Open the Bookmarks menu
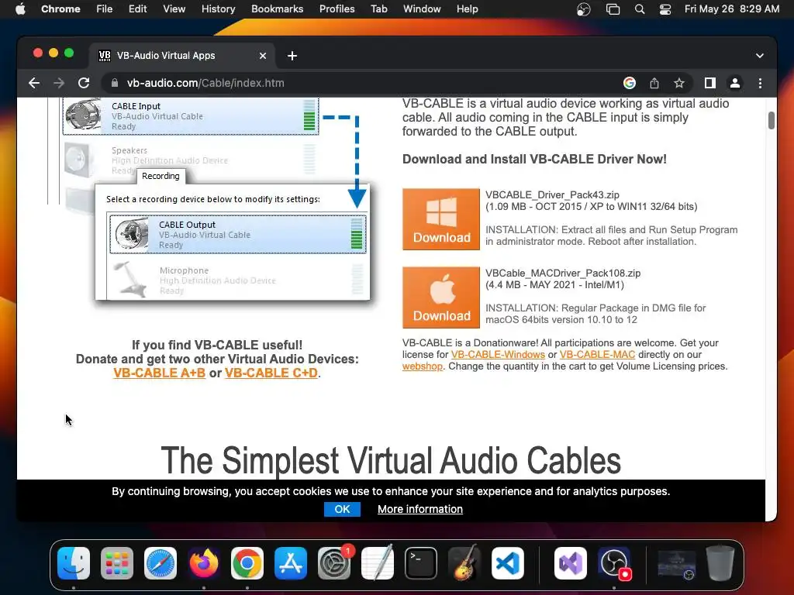The image size is (794, 595). tap(277, 9)
